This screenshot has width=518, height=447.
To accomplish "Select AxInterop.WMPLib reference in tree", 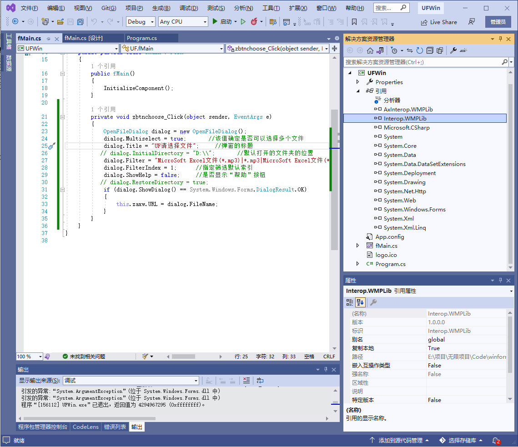I will click(408, 109).
